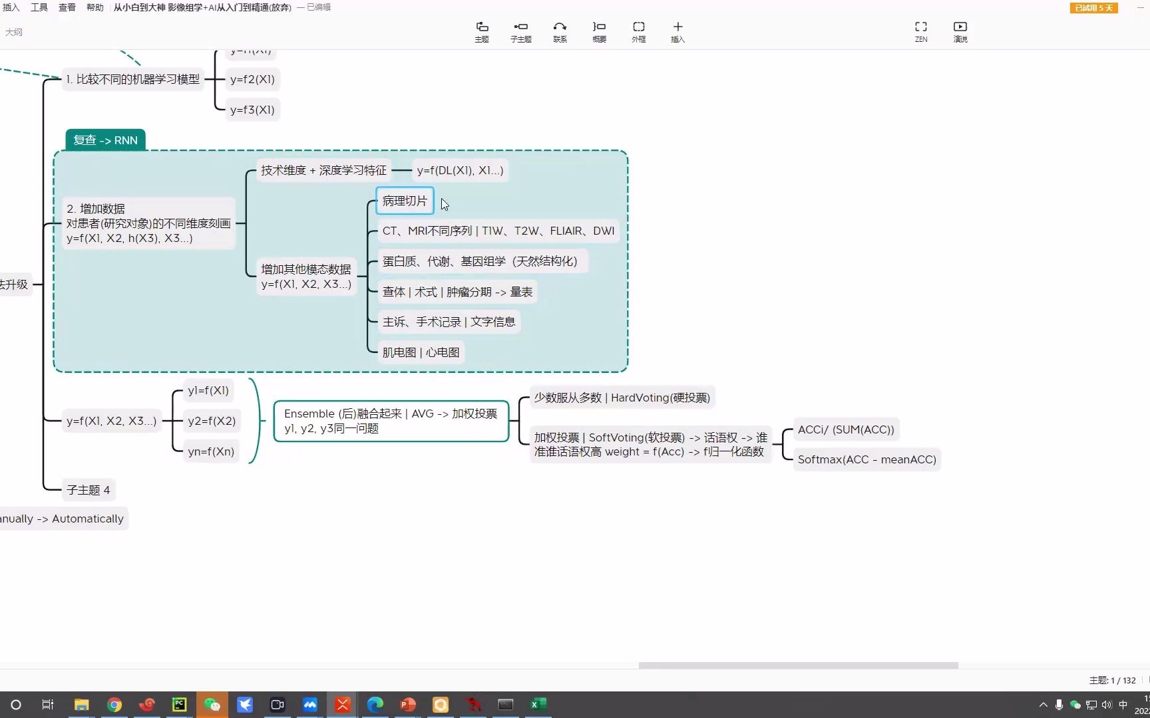Open the 插入 menu
The height and width of the screenshot is (718, 1150).
(11, 7)
